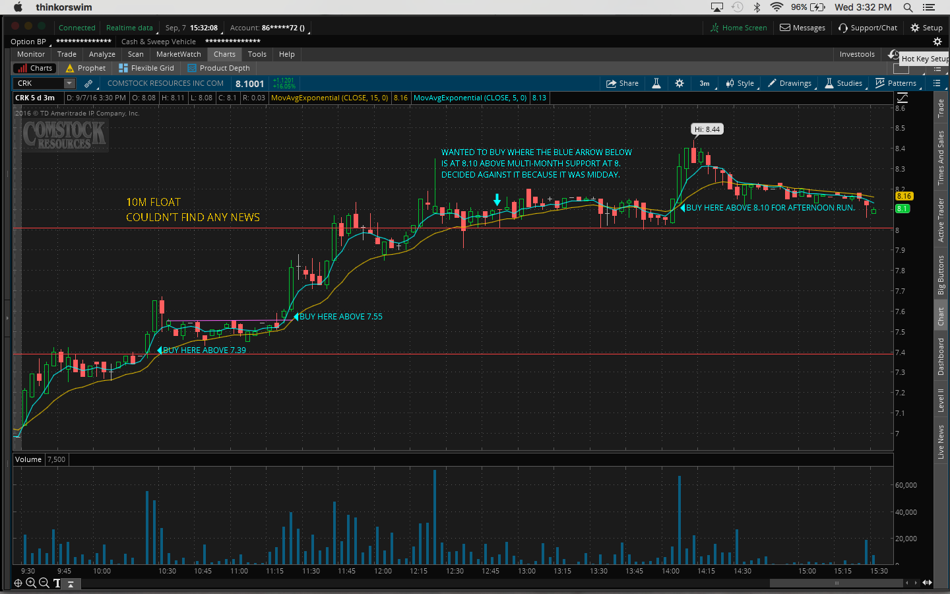This screenshot has height=594, width=950.
Task: Open the 3m timeframe dropdown
Action: click(705, 83)
